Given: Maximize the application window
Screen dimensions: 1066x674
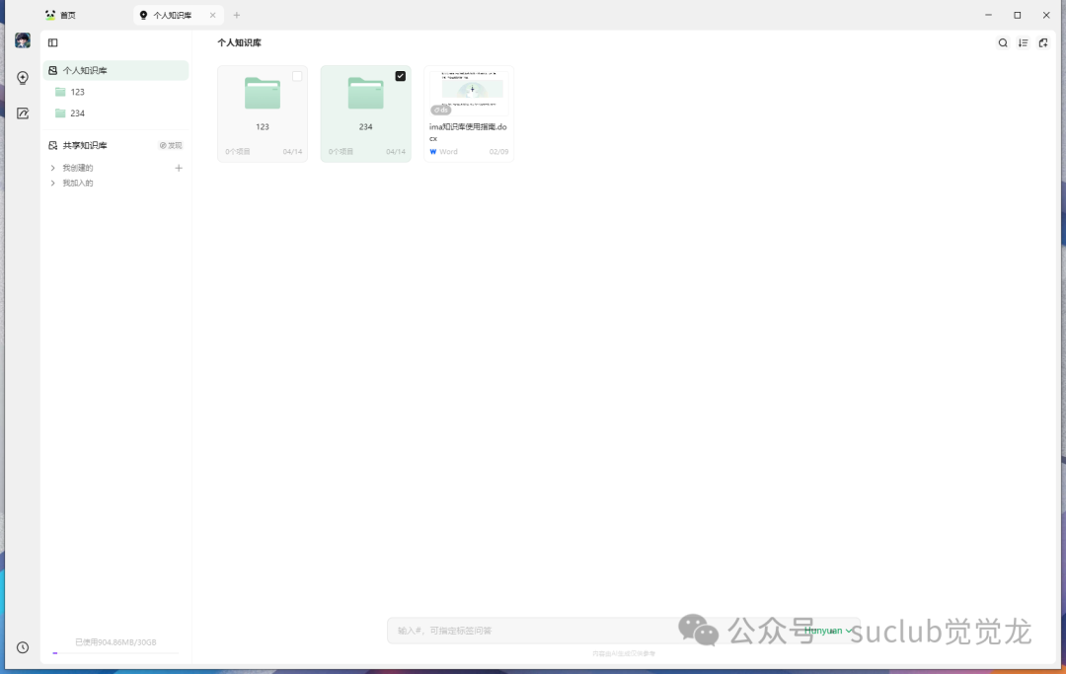Looking at the screenshot, I should point(1017,15).
